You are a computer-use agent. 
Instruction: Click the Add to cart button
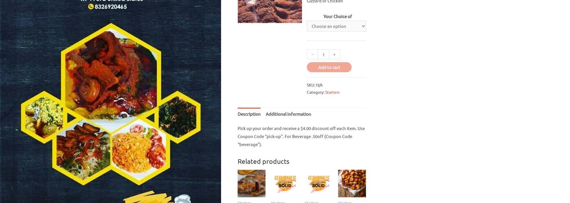[329, 67]
